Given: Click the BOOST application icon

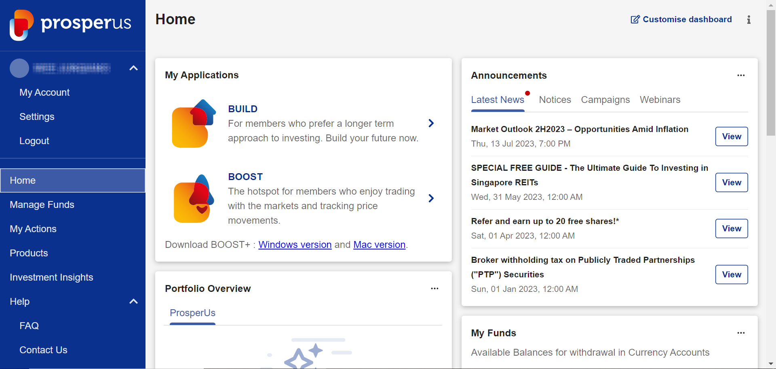Looking at the screenshot, I should (194, 199).
